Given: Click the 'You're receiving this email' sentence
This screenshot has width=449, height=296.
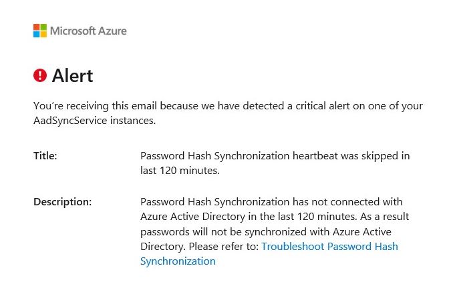Looking at the screenshot, I should coord(228,106).
